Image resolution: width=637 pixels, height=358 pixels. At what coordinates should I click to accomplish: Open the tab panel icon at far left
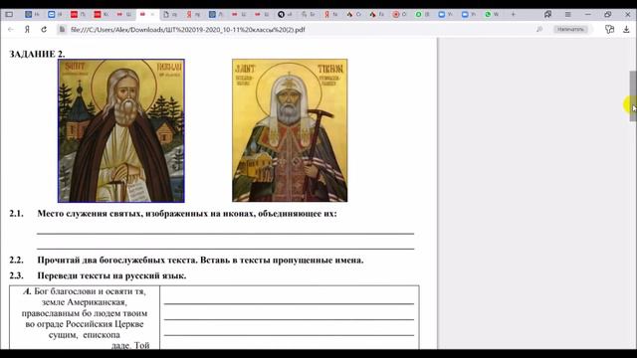click(x=9, y=14)
